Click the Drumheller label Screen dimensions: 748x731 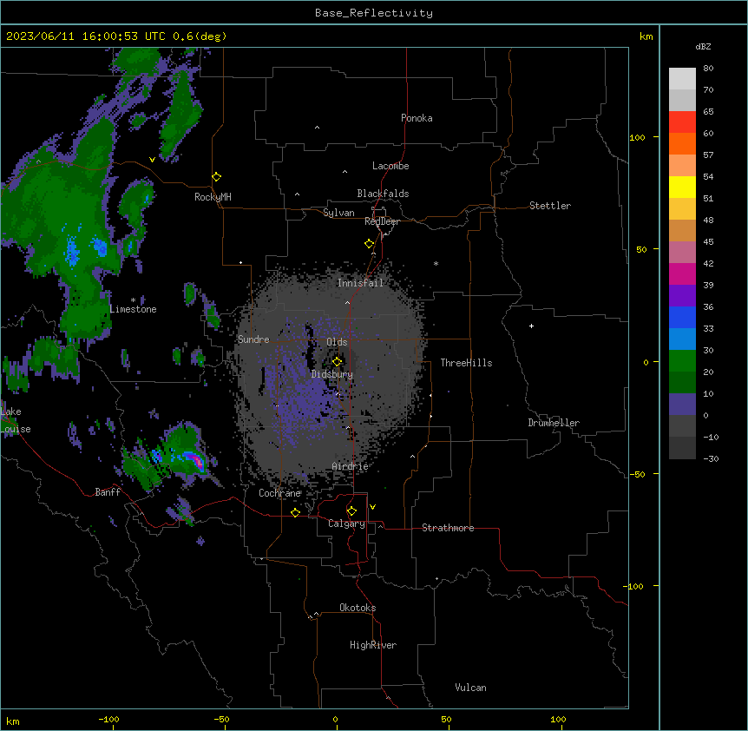pos(554,423)
